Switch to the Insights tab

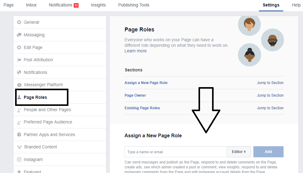tap(98, 5)
